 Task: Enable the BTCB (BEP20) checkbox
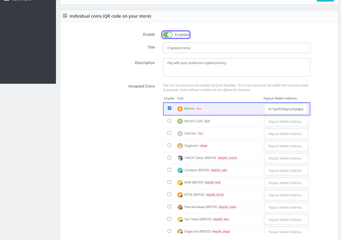pyautogui.click(x=169, y=194)
